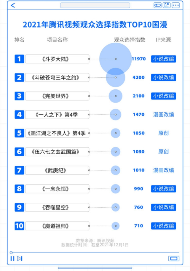Click the fullscreen rectangle icon

coord(174,259)
